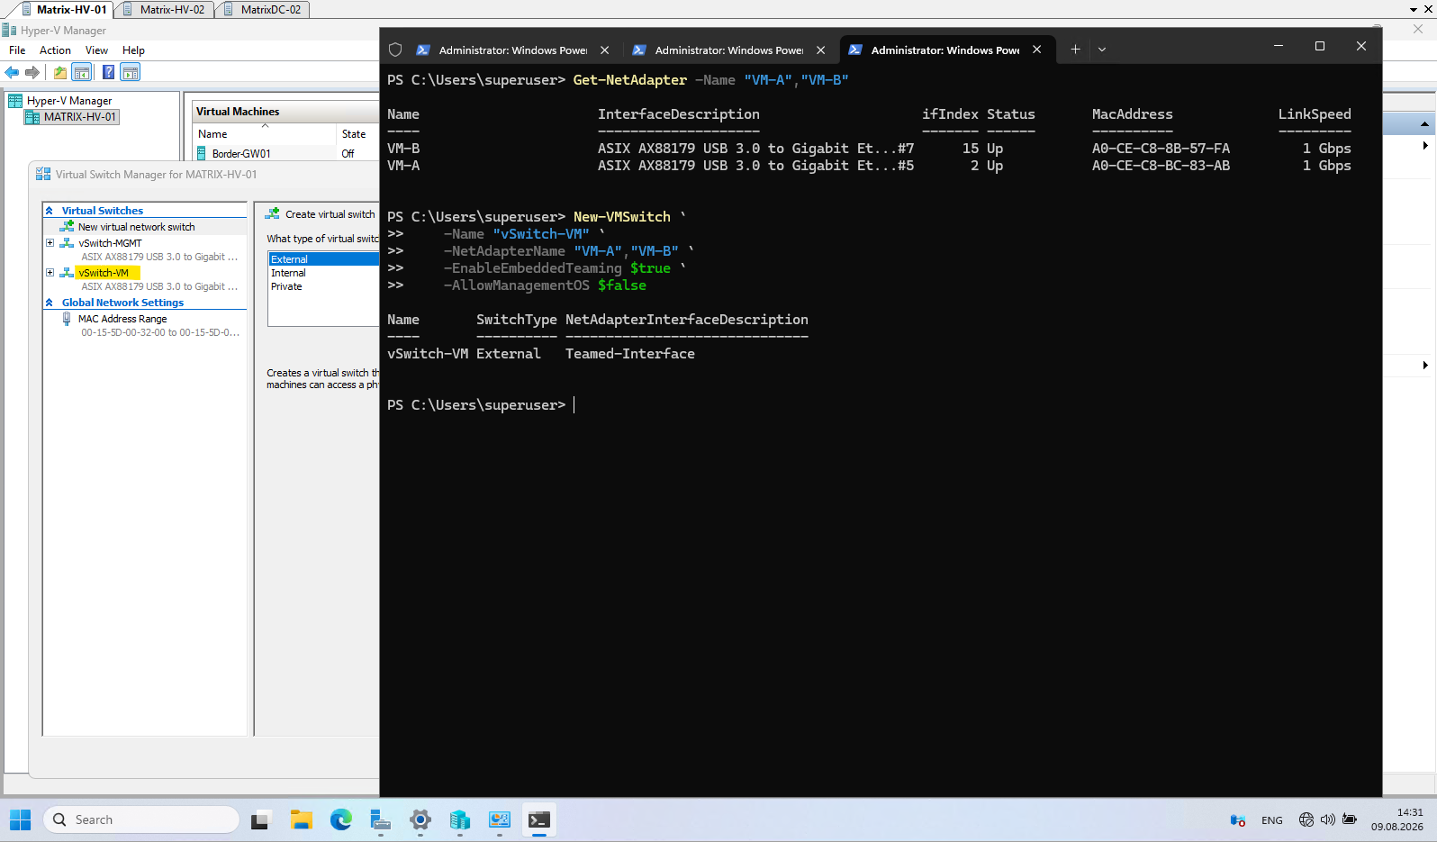Sort virtual machines by State column
The width and height of the screenshot is (1437, 842).
click(357, 134)
